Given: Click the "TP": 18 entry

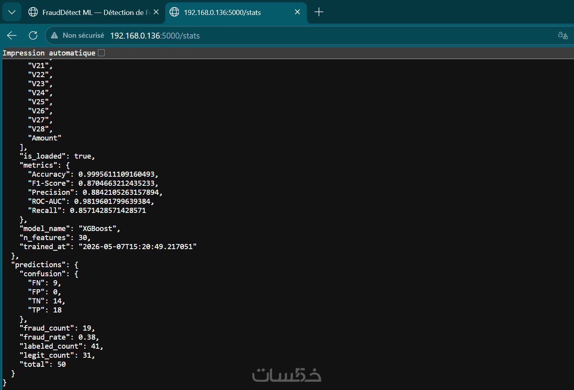Looking at the screenshot, I should pyautogui.click(x=45, y=310).
